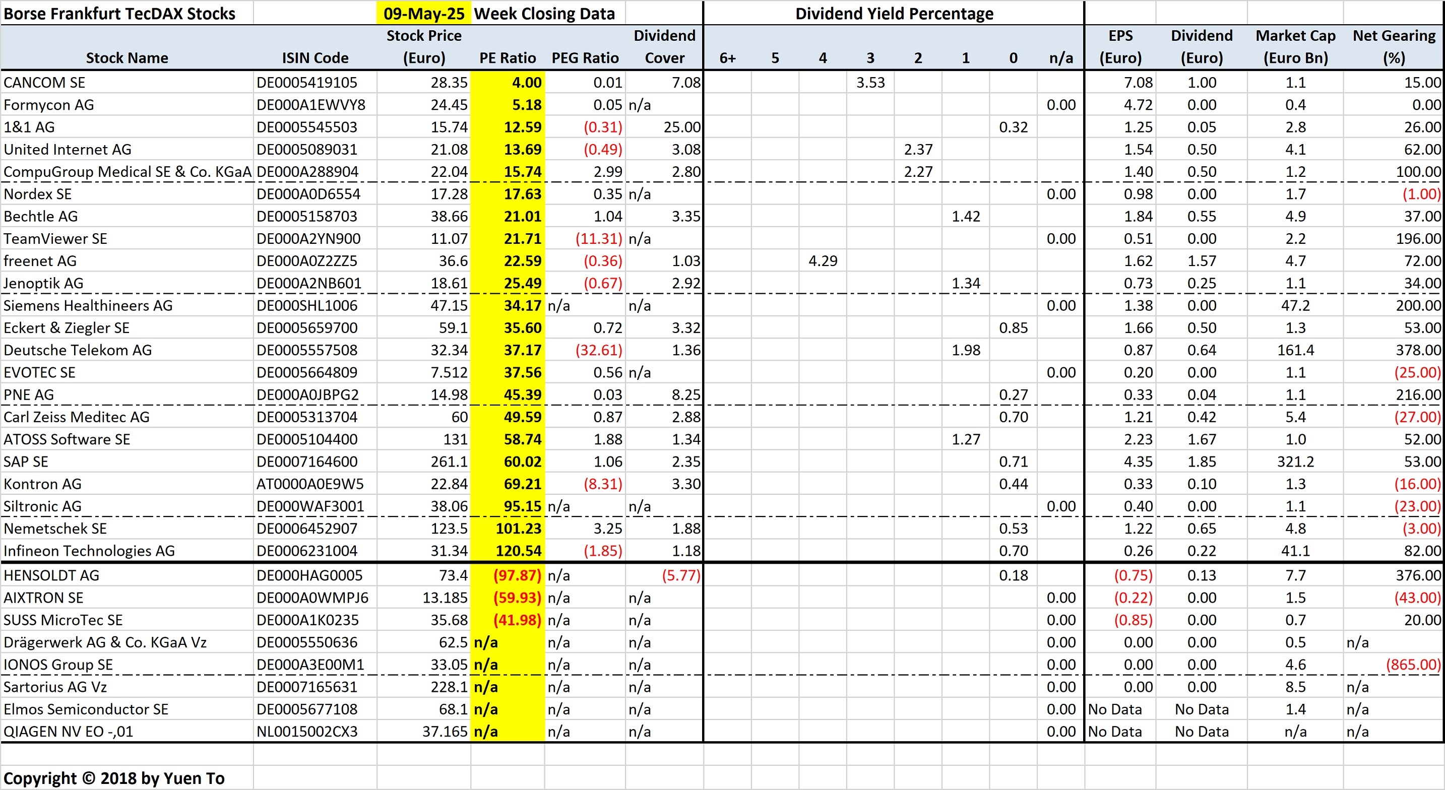1445x790 pixels.
Task: Select ISIN code DE0005419105
Action: [315, 83]
